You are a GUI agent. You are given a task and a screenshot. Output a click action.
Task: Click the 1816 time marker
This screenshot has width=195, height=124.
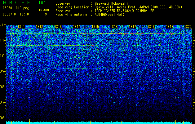point(114,27)
